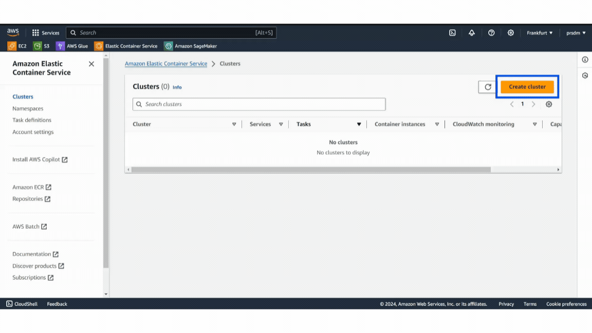Click the search magnifier in clusters field
Image resolution: width=592 pixels, height=333 pixels.
click(139, 104)
